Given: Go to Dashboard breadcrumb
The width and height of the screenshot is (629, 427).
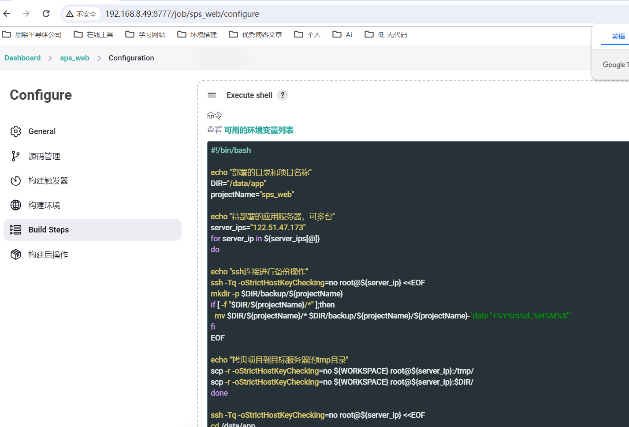Looking at the screenshot, I should click(x=22, y=58).
